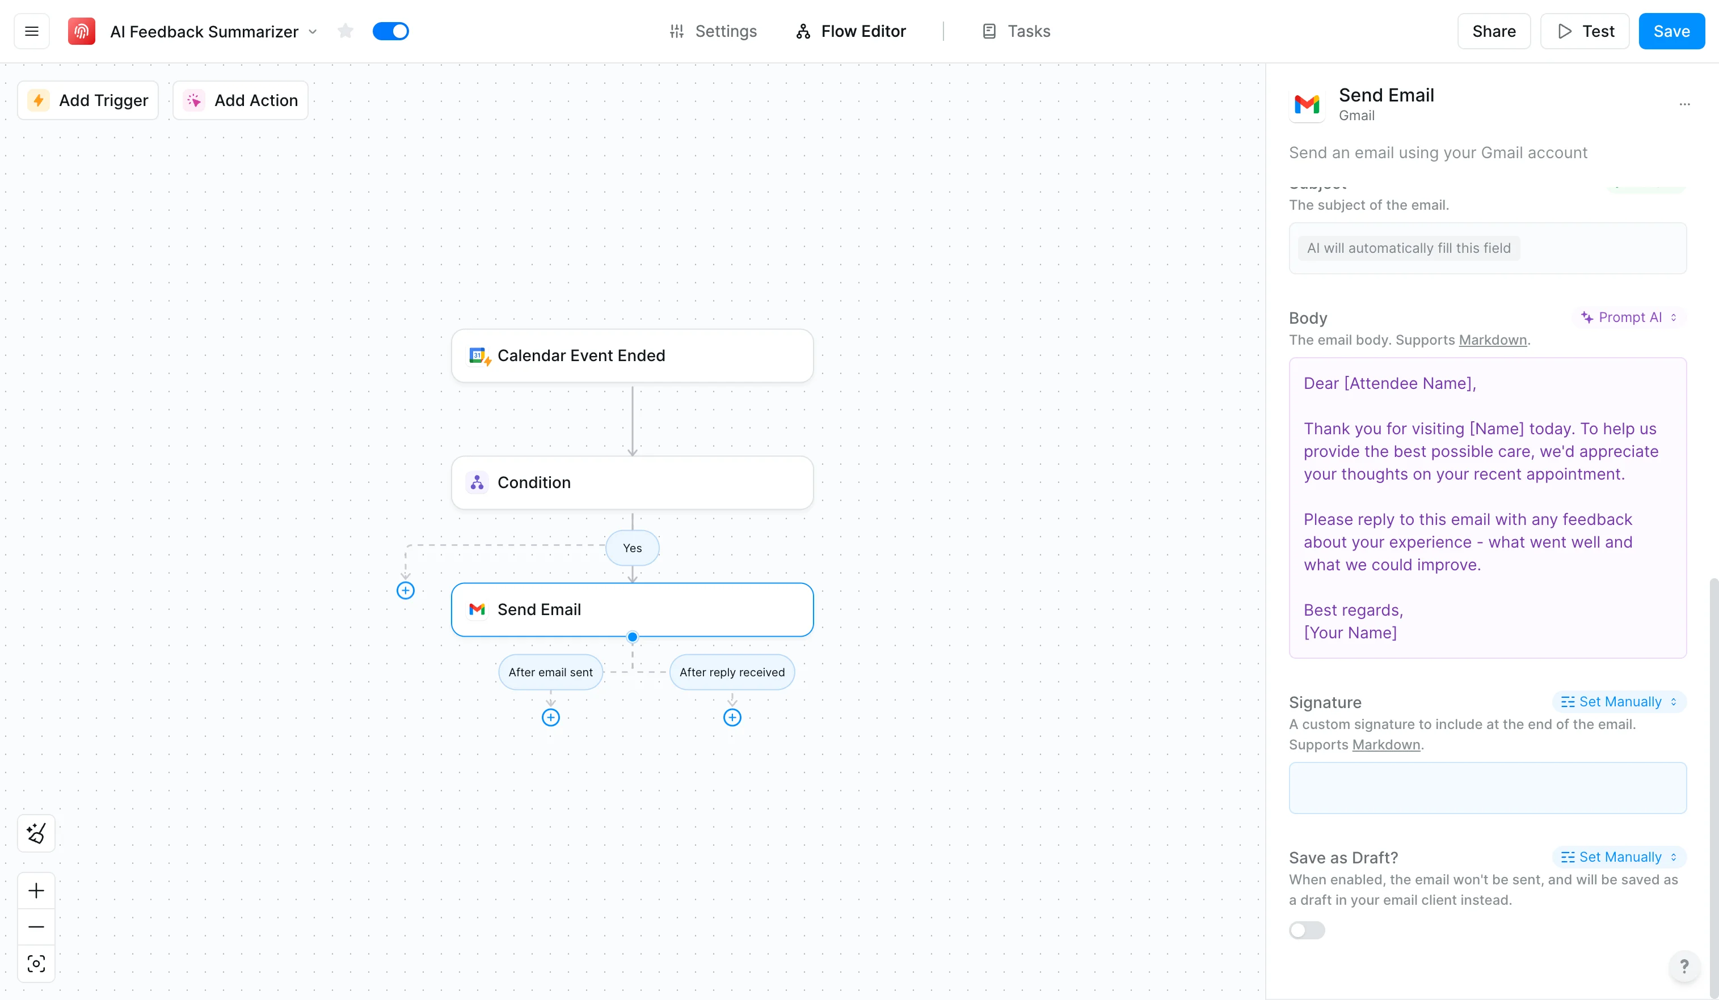Click the Add Trigger button
Screen dimensions: 1719x1000
tap(88, 100)
